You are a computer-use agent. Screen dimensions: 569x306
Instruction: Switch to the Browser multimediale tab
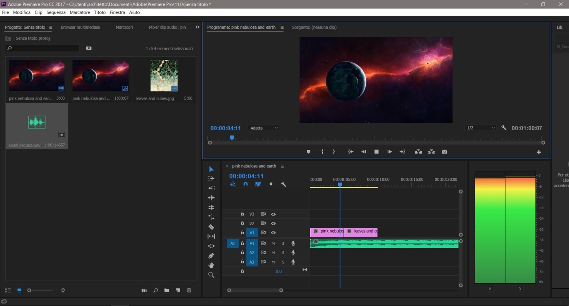[80, 27]
